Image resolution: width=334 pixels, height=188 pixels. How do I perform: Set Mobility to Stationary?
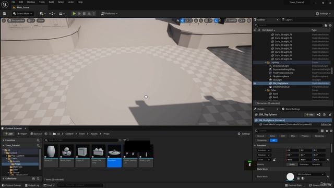[x=304, y=164]
